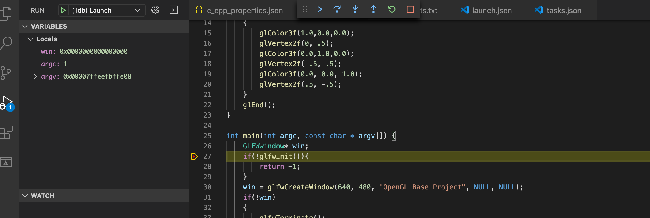Open launch.json via the gear icon
The image size is (650, 218).
tap(155, 10)
